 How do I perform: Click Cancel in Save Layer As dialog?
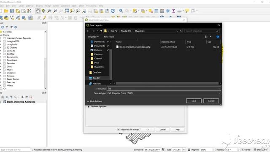(211, 101)
